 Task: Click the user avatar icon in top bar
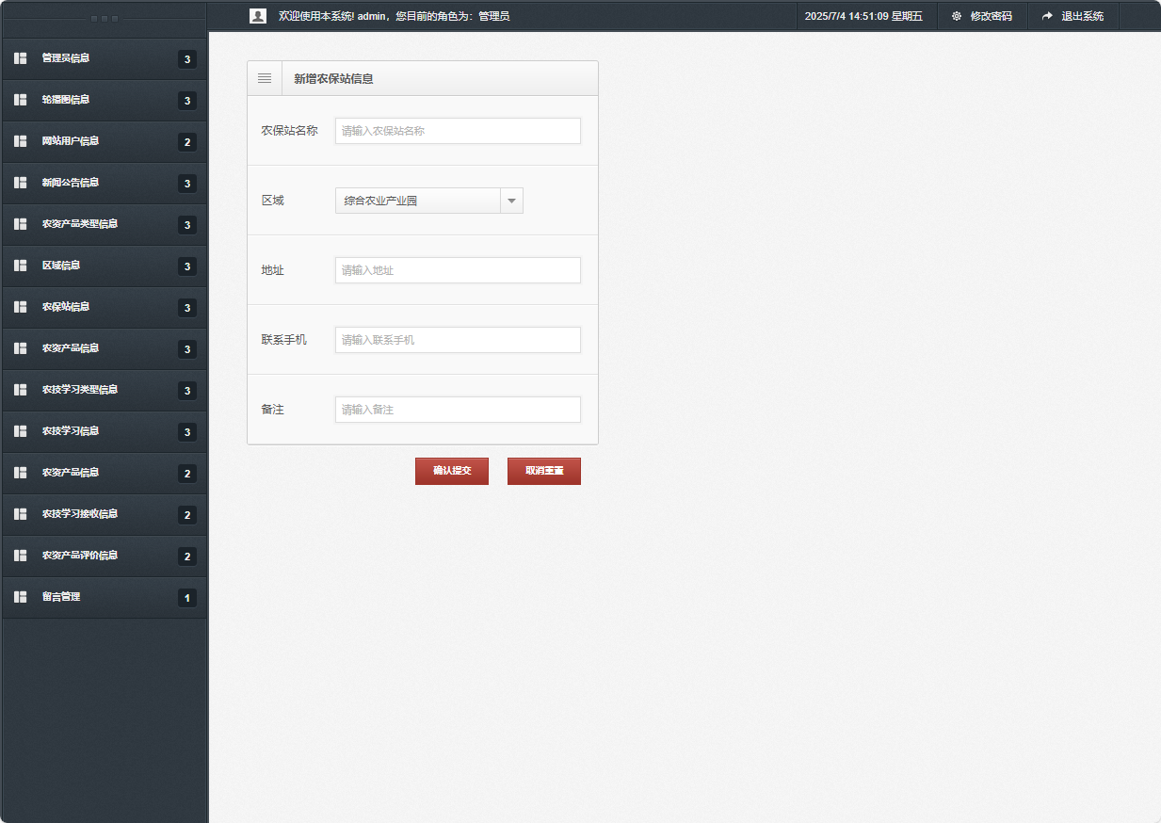(258, 16)
